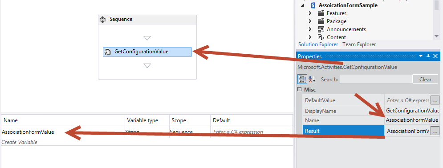Select the AssociationFormValue variable name
The width and height of the screenshot is (443, 168).
pyautogui.click(x=28, y=132)
